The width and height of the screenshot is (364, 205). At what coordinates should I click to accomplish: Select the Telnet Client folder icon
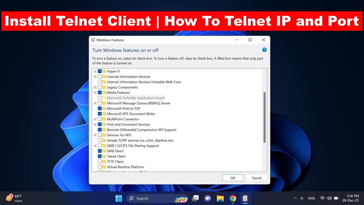tap(104, 156)
